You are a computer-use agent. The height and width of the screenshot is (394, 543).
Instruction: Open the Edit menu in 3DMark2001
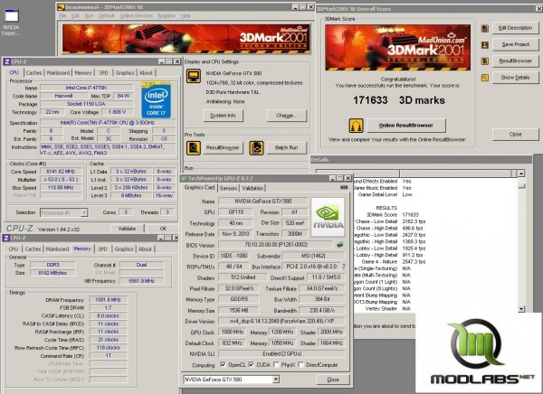(x=75, y=16)
